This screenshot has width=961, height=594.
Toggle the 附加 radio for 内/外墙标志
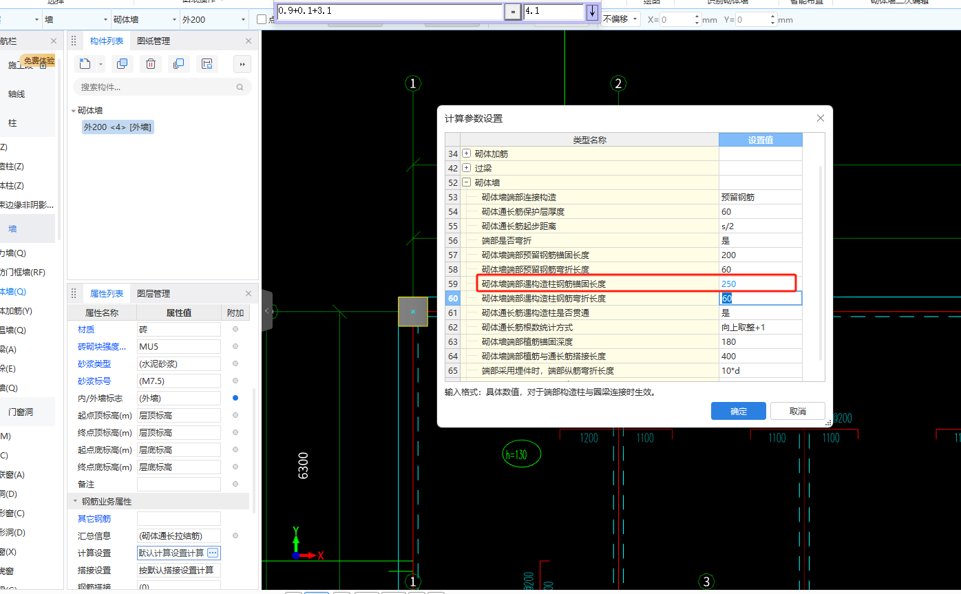click(x=235, y=398)
